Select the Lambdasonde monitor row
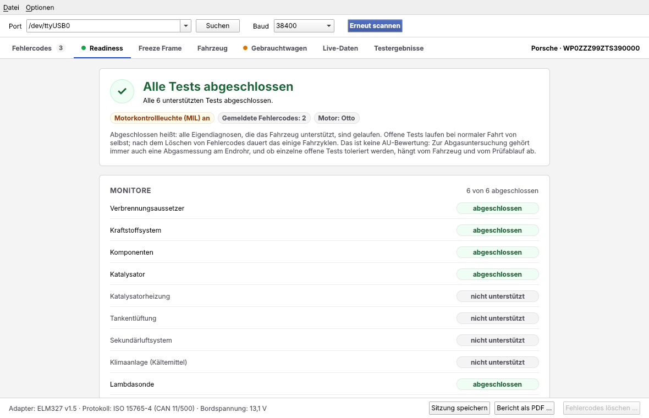Image resolution: width=649 pixels, height=418 pixels. click(x=324, y=384)
